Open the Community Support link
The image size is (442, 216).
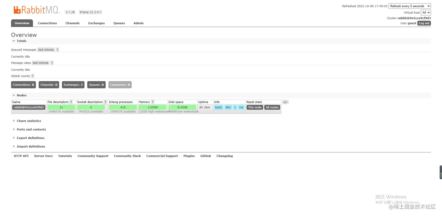pos(93,156)
